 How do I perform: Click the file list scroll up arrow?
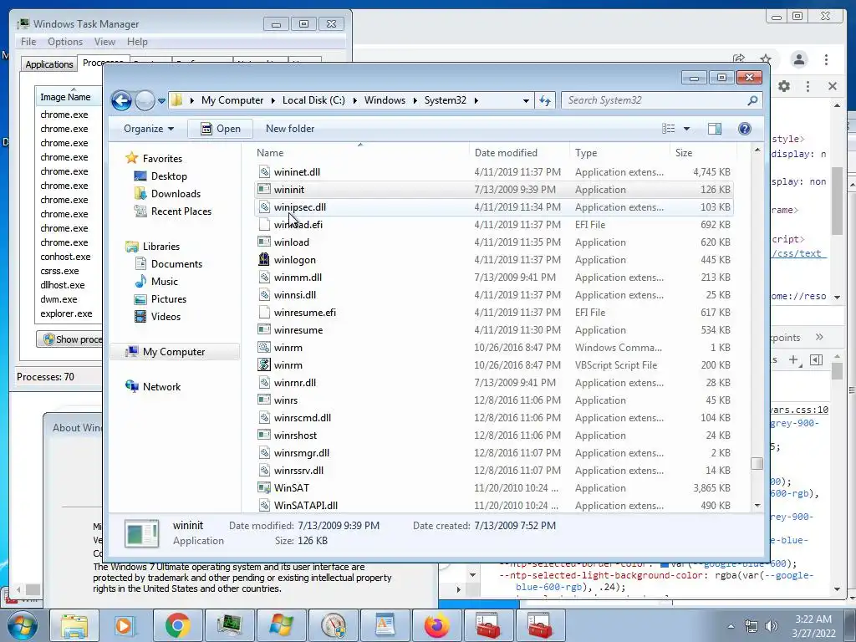pyautogui.click(x=757, y=150)
